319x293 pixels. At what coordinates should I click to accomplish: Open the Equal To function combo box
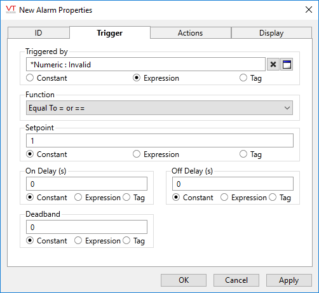point(159,108)
